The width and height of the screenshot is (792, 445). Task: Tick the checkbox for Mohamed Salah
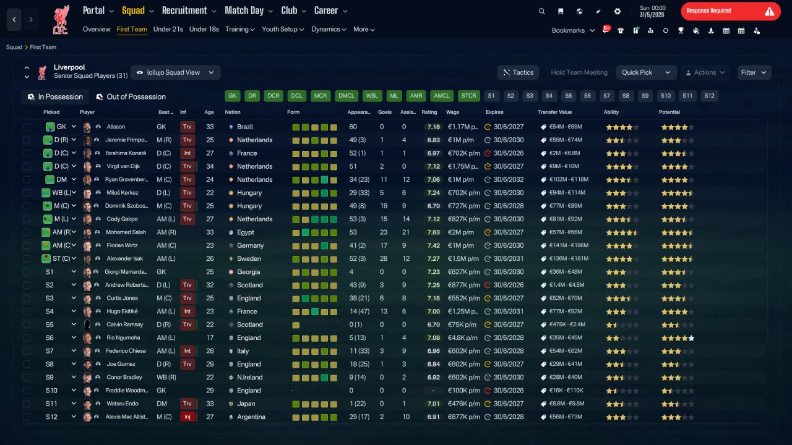coord(27,232)
